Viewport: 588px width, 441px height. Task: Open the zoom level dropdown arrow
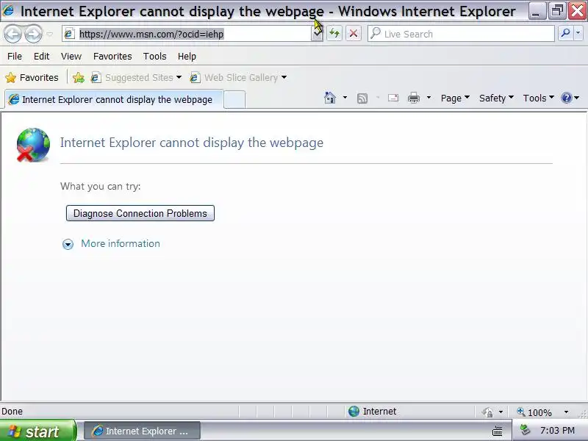(x=566, y=412)
